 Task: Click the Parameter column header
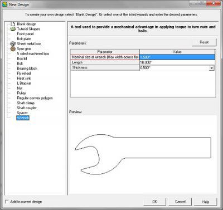pos(105,52)
